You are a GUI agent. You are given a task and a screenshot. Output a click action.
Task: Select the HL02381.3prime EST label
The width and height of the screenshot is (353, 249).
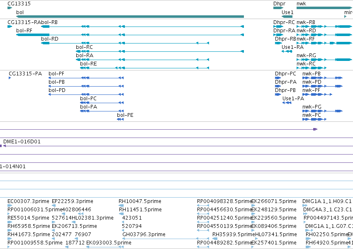(93, 218)
